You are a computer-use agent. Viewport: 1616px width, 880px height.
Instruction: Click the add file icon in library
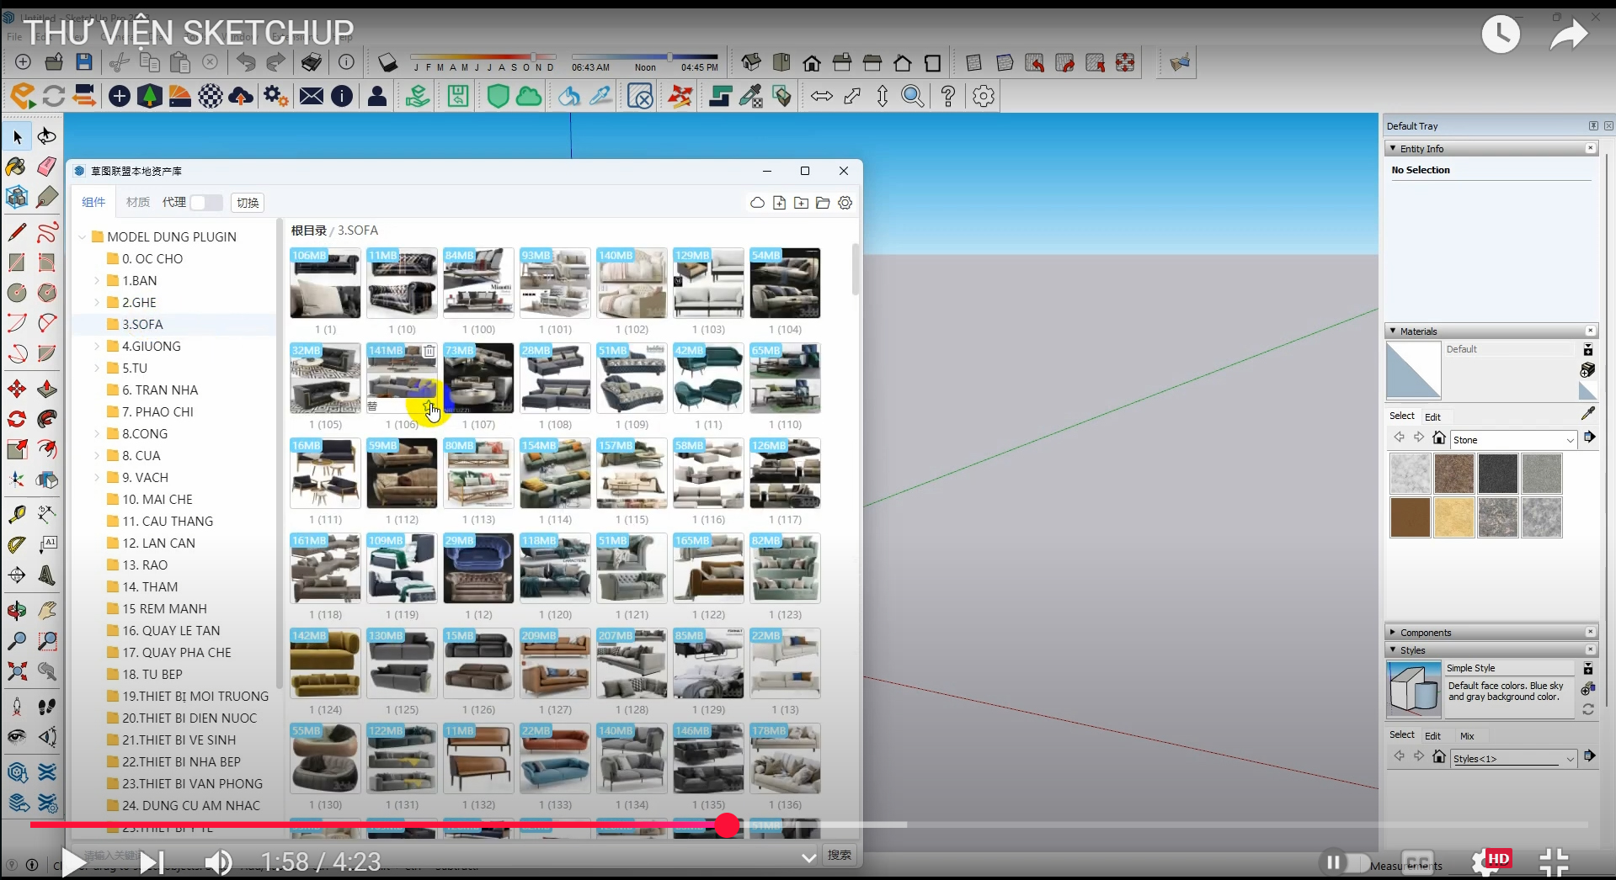point(779,203)
